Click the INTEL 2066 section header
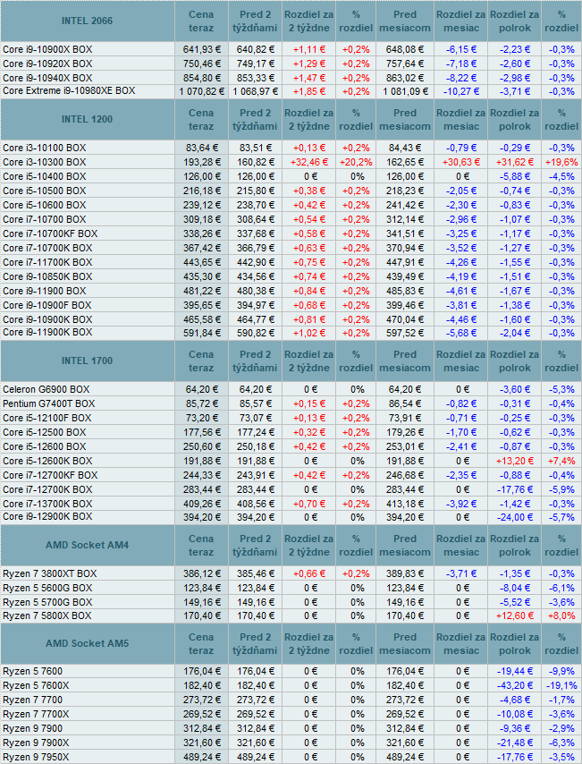Screen dimensions: 582x764 tap(87, 20)
